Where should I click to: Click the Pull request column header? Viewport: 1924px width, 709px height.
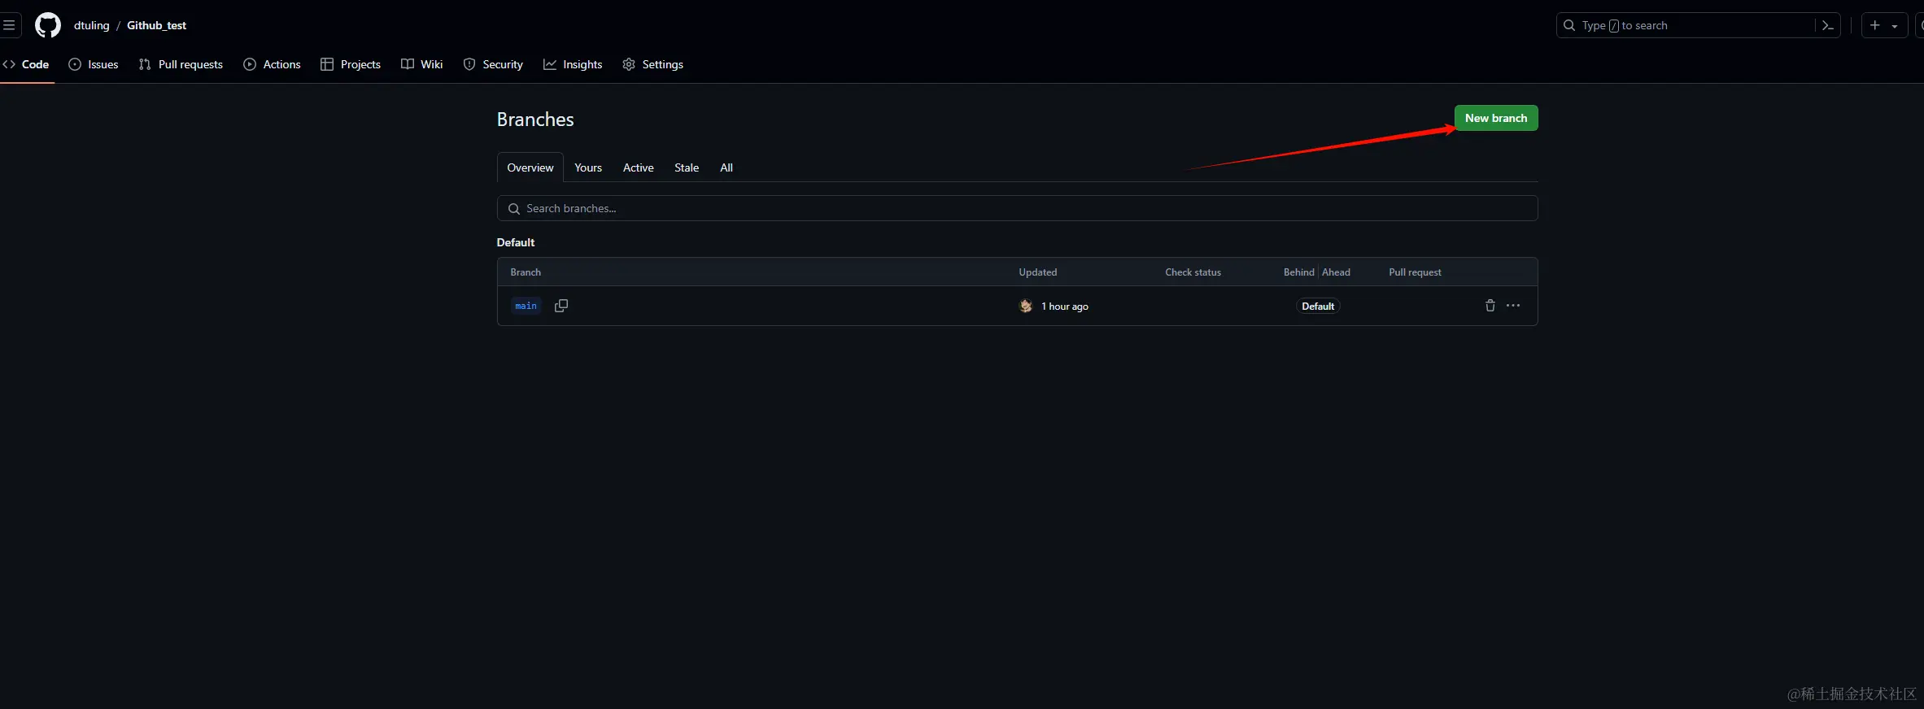(1416, 272)
